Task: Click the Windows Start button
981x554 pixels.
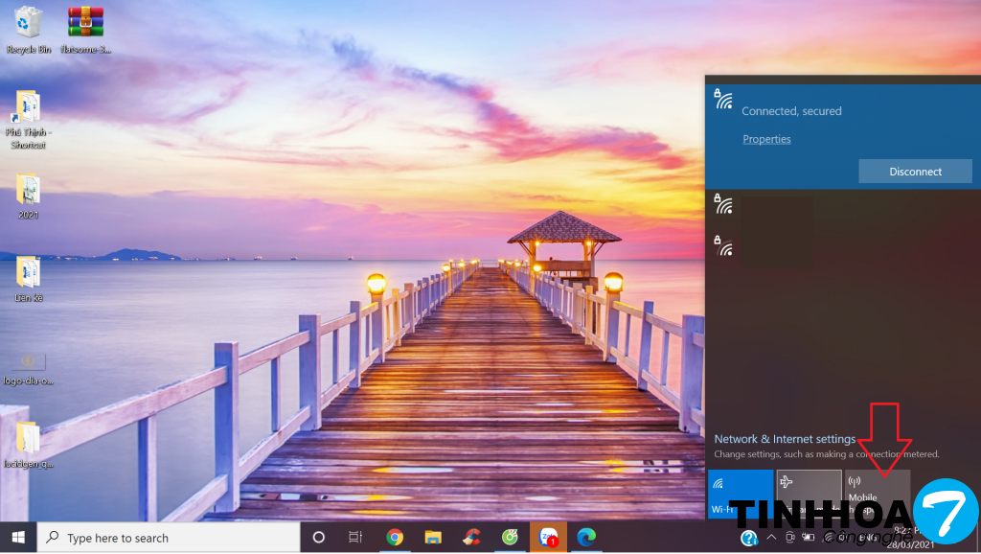Action: pyautogui.click(x=17, y=538)
